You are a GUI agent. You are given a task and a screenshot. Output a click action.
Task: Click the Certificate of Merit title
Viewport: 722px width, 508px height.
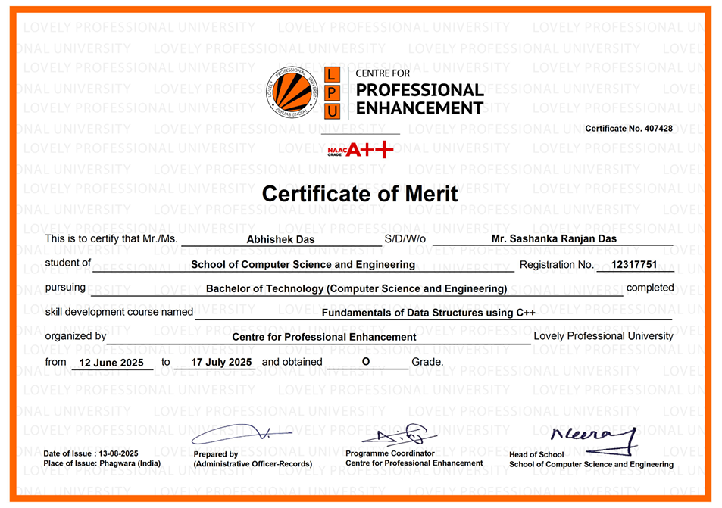[x=360, y=194]
